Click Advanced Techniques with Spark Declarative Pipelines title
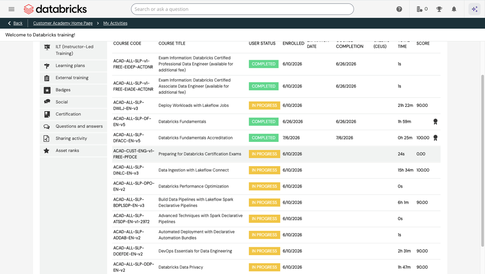The width and height of the screenshot is (485, 274). [x=201, y=219]
